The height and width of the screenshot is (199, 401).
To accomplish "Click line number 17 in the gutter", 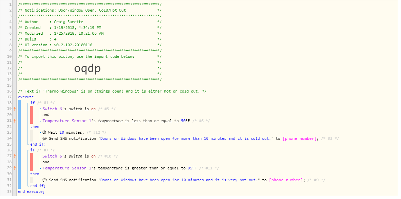I will [10, 97].
